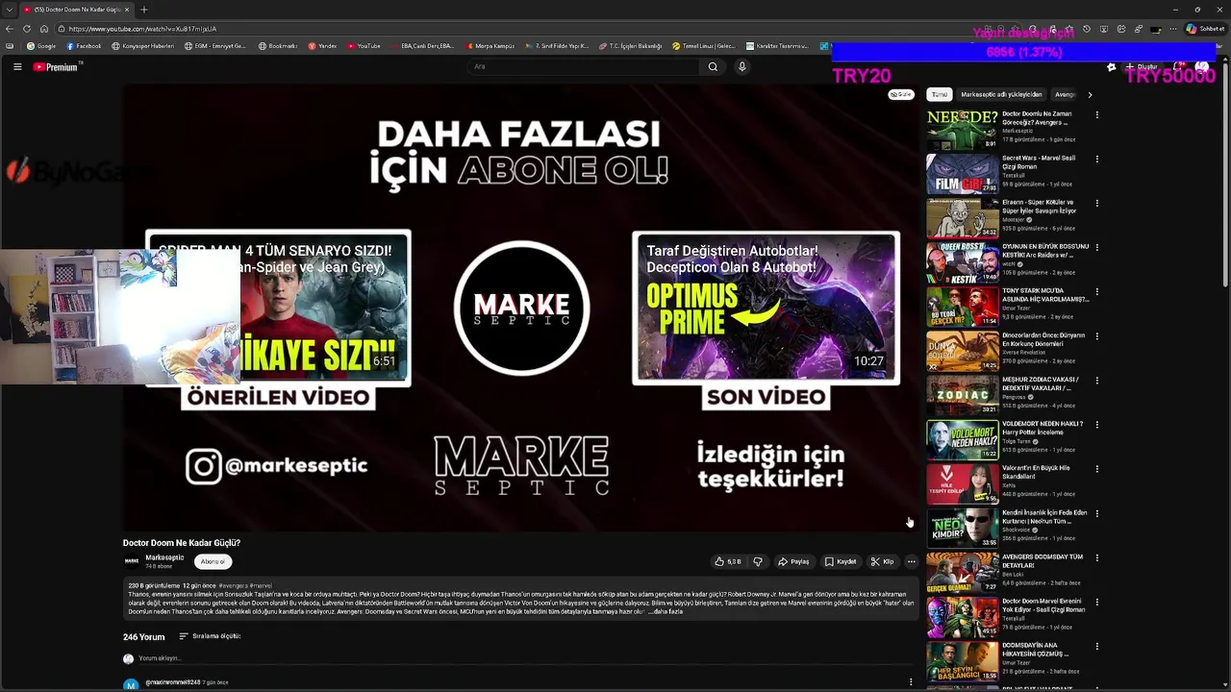
Task: Toggle the Gizle hide end-screen button
Action: (x=901, y=94)
